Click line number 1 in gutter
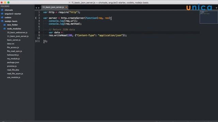 coord(39,12)
